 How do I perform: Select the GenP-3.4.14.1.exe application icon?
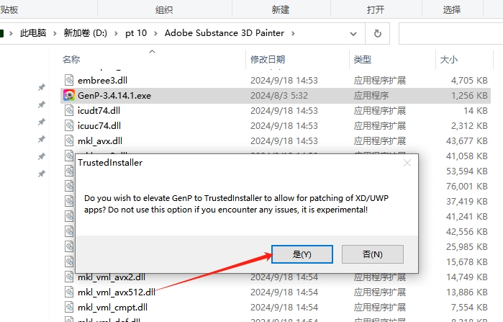[x=68, y=95]
